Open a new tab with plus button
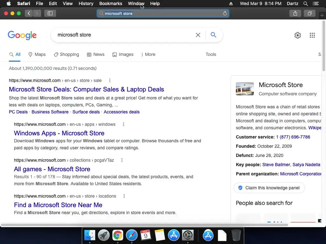 [x=322, y=16]
